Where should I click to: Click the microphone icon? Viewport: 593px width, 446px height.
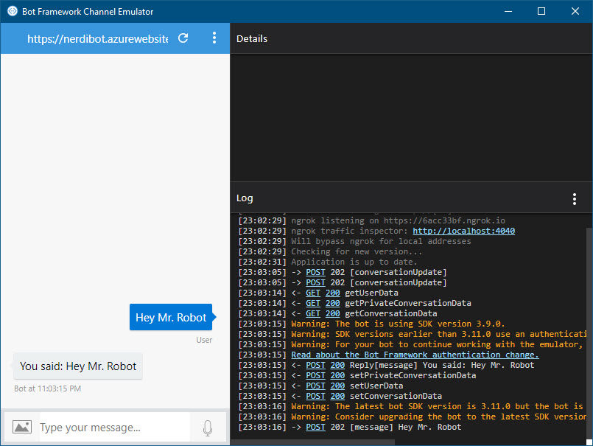point(208,428)
